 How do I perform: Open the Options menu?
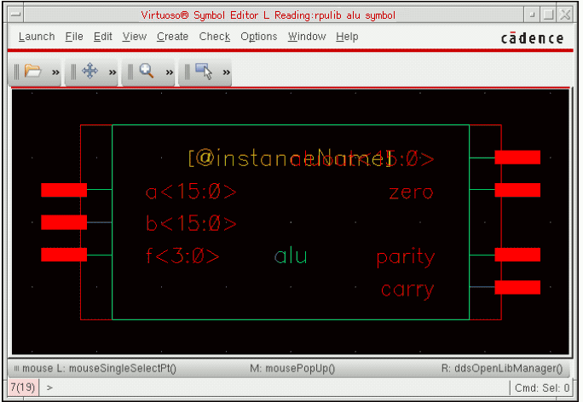click(x=258, y=37)
